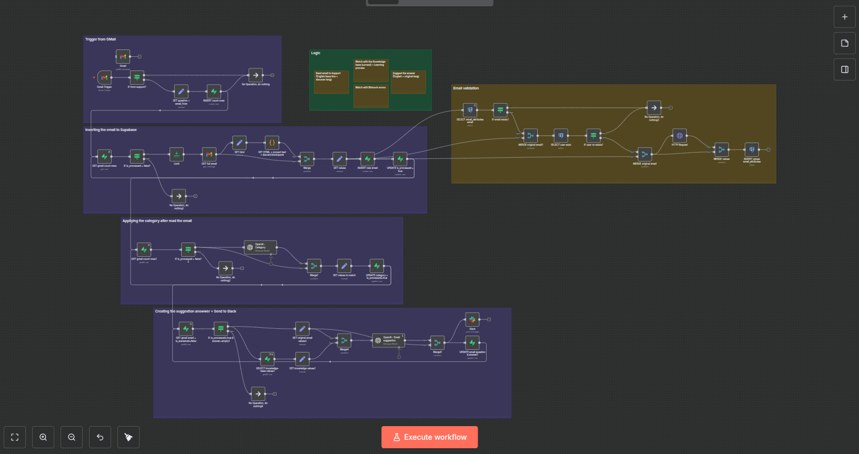
Task: Toggle the side panel icon
Action: (844, 69)
